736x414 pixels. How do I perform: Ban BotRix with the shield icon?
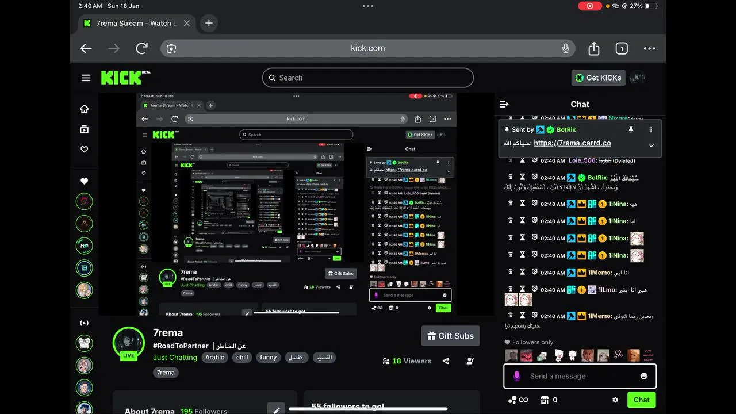(x=534, y=177)
